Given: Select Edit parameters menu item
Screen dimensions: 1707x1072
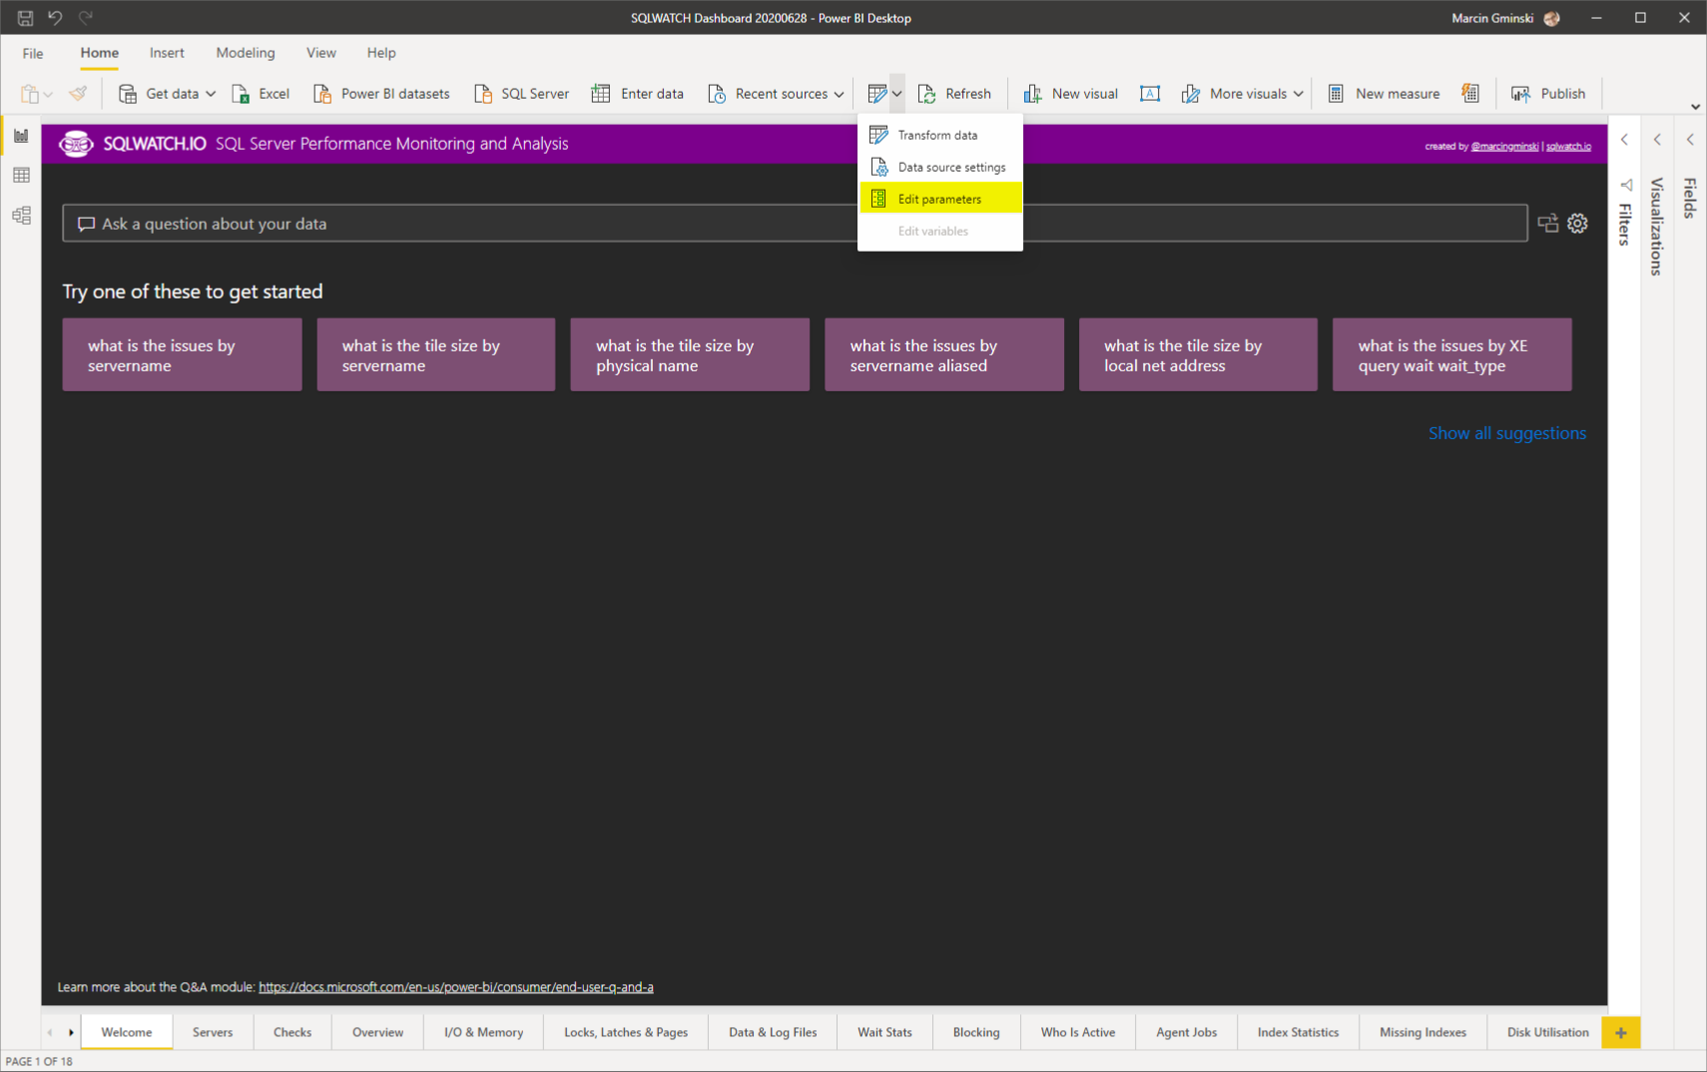Looking at the screenshot, I should (x=939, y=199).
